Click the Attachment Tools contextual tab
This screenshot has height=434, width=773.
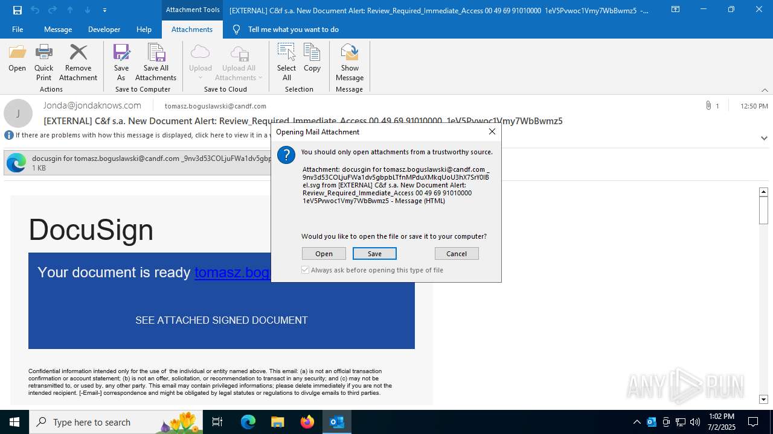coord(193,10)
